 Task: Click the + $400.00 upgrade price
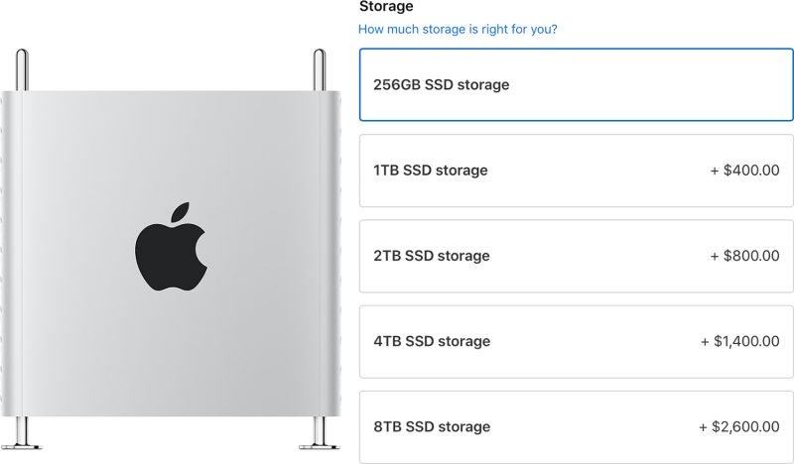(x=744, y=171)
